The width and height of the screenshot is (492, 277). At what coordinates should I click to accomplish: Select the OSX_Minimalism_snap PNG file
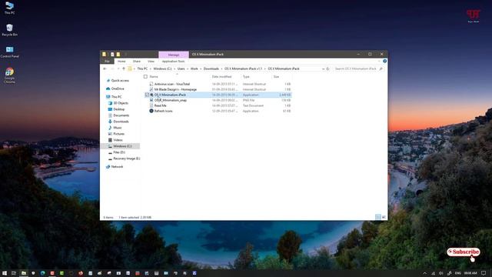[171, 100]
